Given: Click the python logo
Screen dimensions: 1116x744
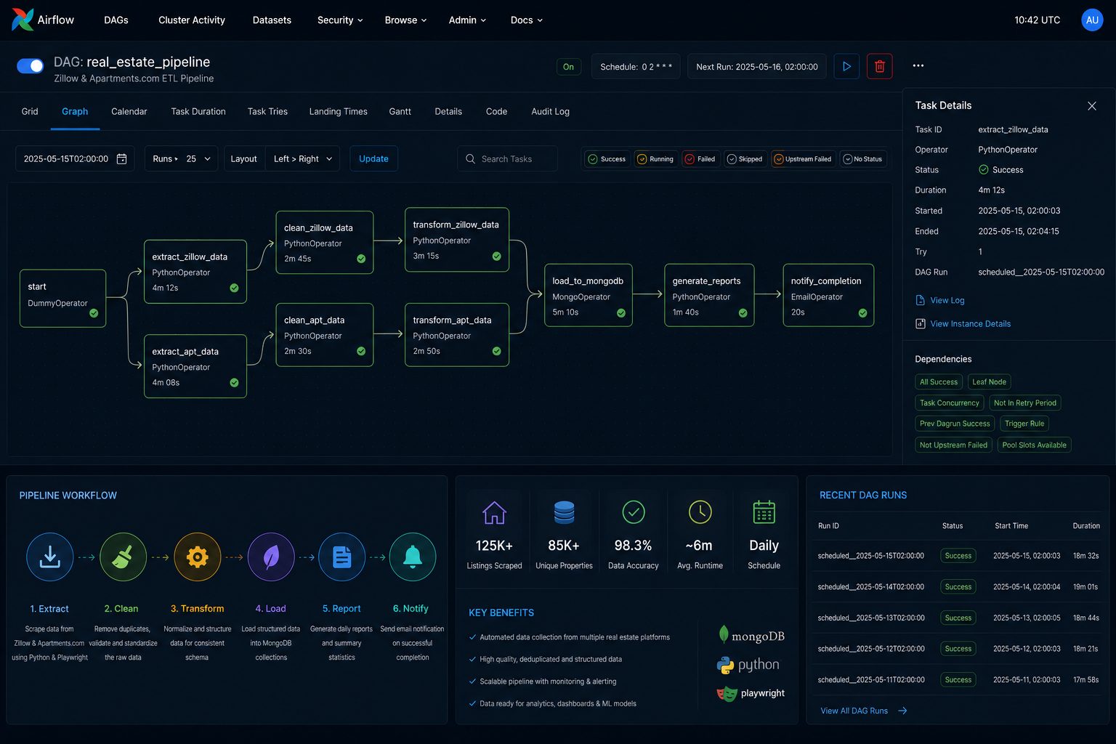Looking at the screenshot, I should click(748, 665).
